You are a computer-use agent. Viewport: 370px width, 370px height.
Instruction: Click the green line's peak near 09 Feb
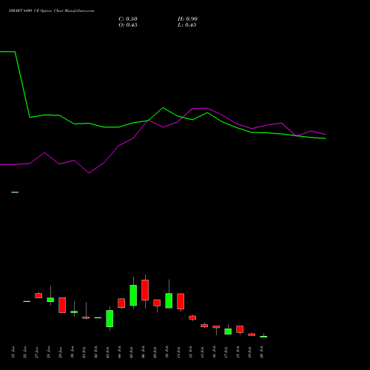click(x=163, y=108)
